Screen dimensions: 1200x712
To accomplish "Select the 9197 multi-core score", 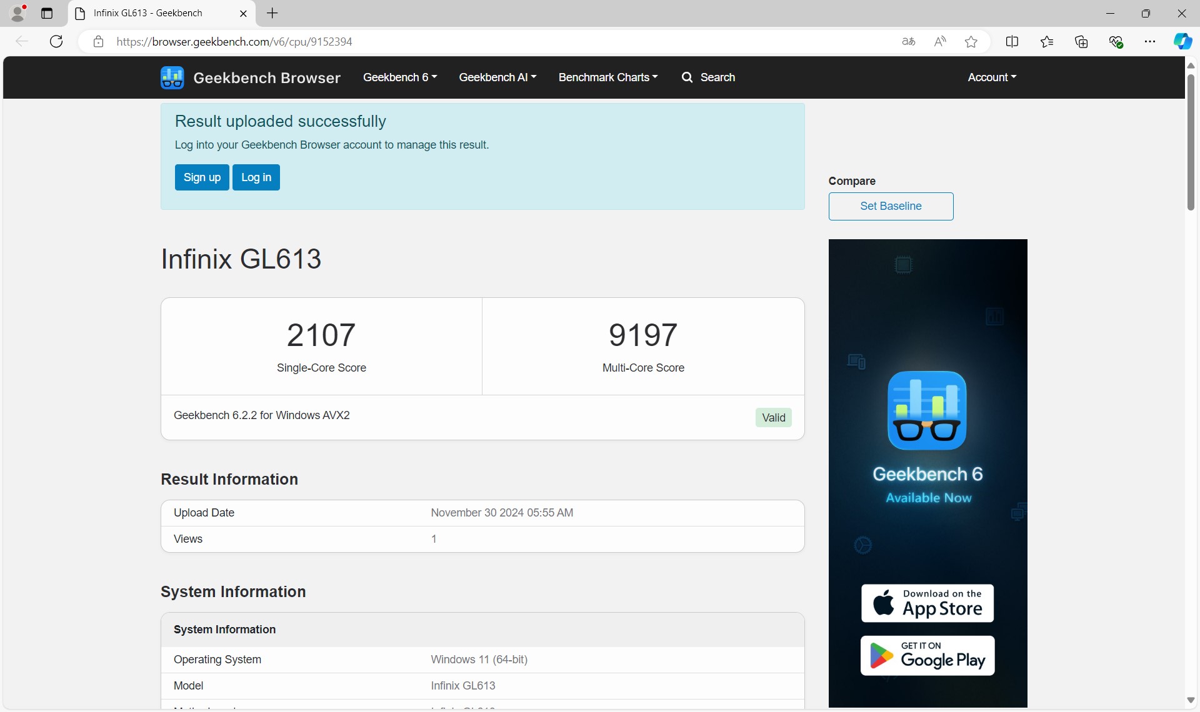I will coord(643,335).
